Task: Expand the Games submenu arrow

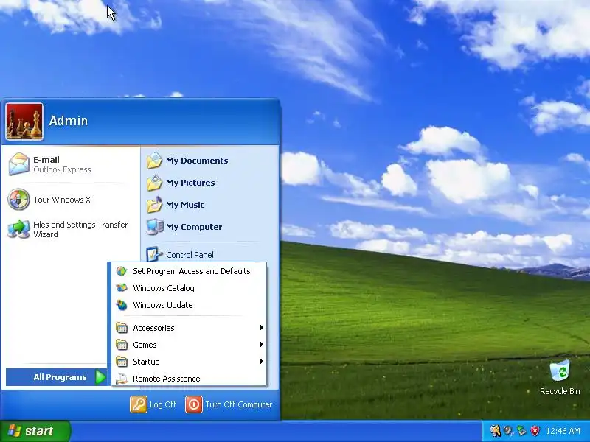Action: pyautogui.click(x=262, y=345)
